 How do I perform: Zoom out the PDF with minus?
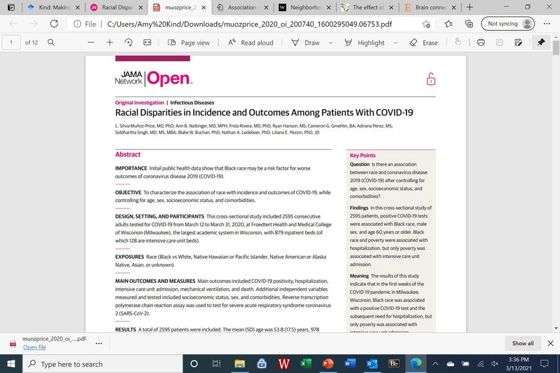91,43
